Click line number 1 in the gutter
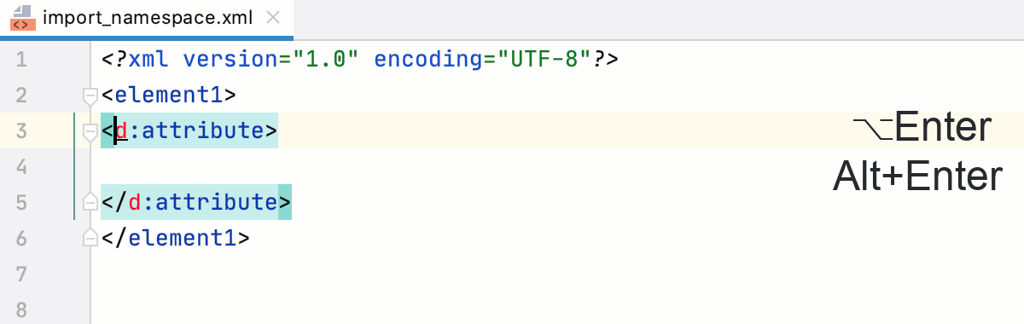1024x324 pixels. [x=21, y=60]
